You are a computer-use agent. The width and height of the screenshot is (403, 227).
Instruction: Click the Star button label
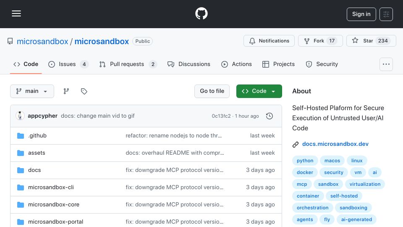click(x=368, y=41)
